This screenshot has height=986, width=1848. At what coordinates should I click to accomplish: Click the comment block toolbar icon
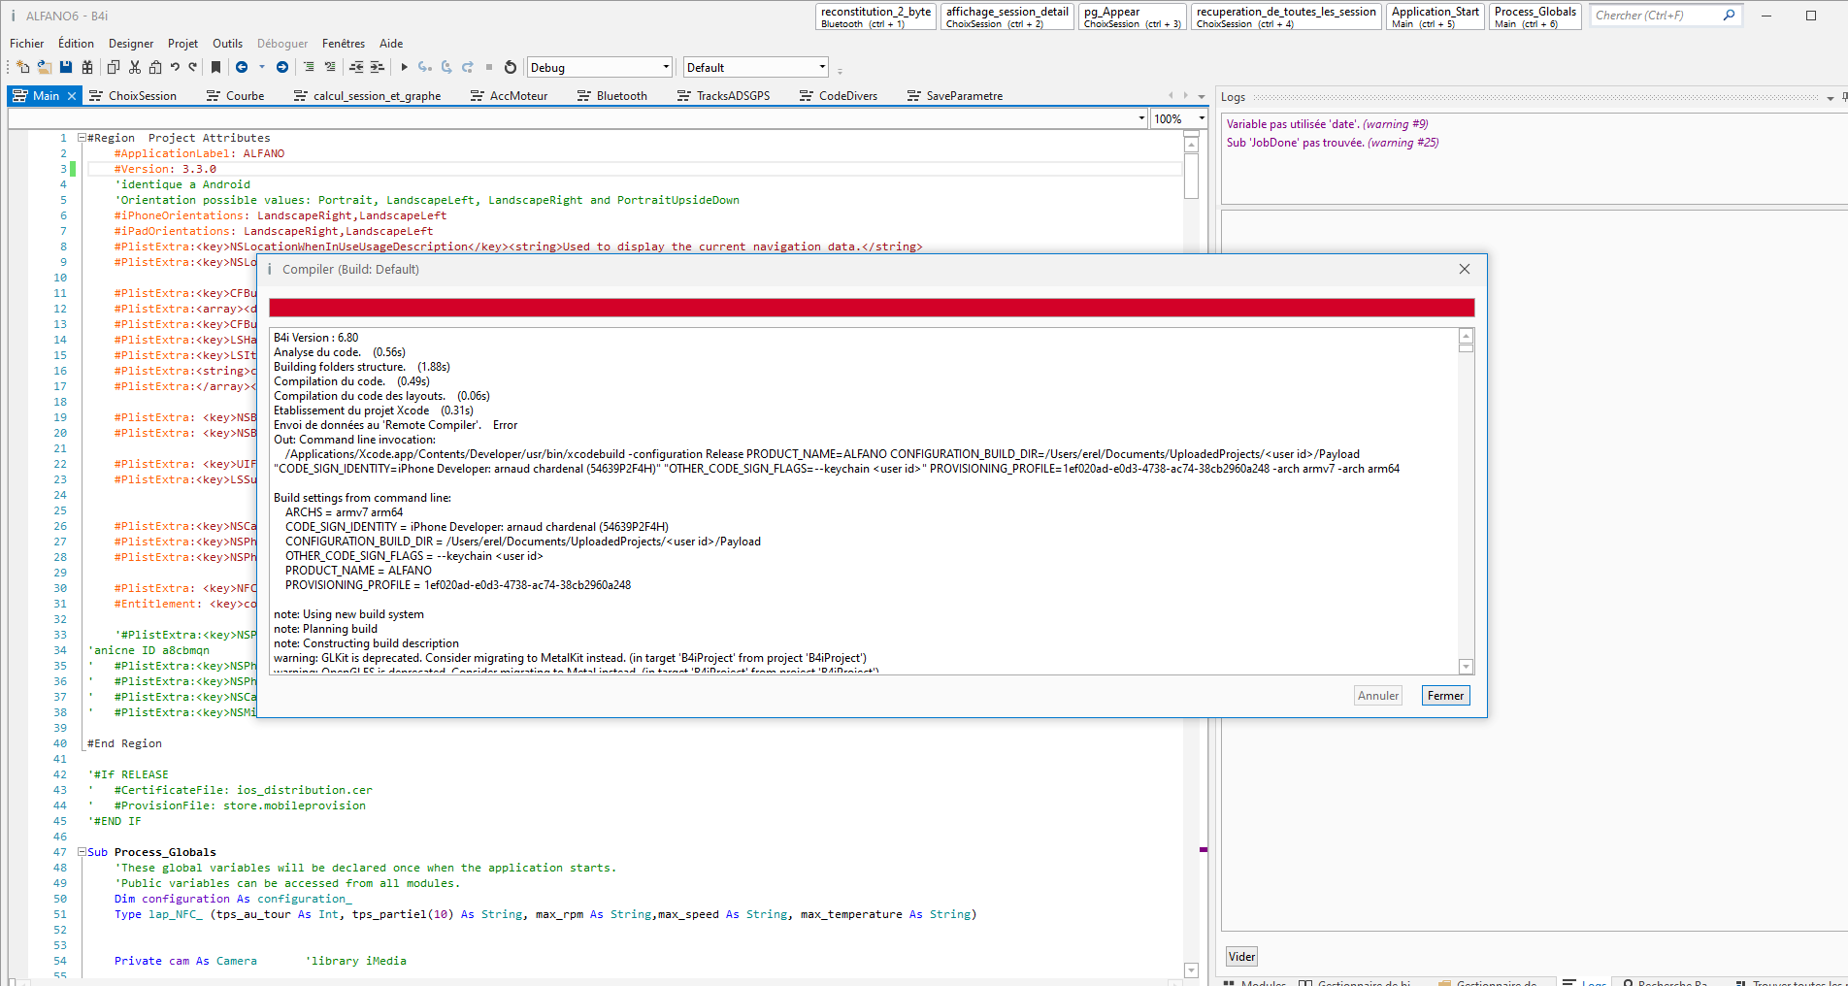[x=309, y=67]
